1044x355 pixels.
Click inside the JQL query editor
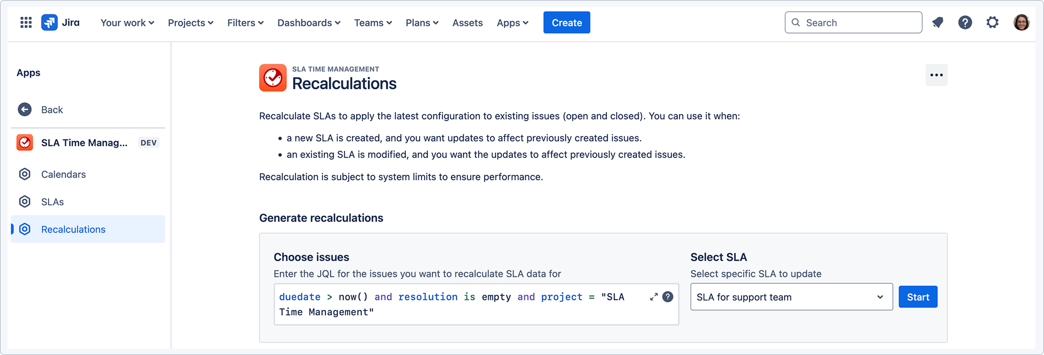point(476,304)
